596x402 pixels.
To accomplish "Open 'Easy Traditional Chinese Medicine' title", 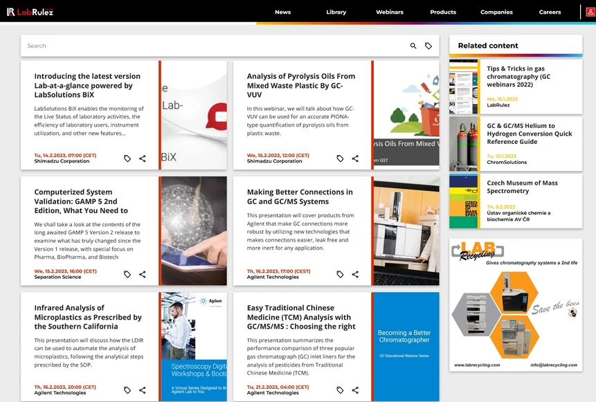I will click(x=301, y=318).
